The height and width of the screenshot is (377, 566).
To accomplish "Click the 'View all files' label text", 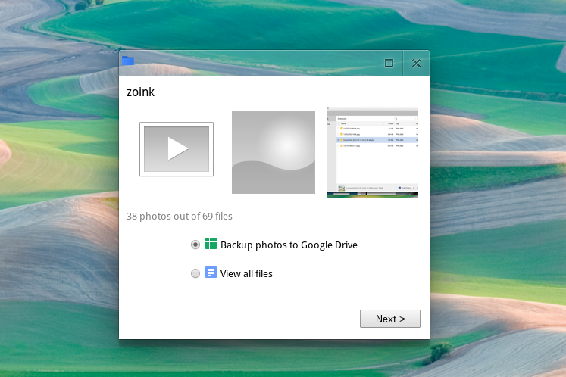I will click(246, 273).
